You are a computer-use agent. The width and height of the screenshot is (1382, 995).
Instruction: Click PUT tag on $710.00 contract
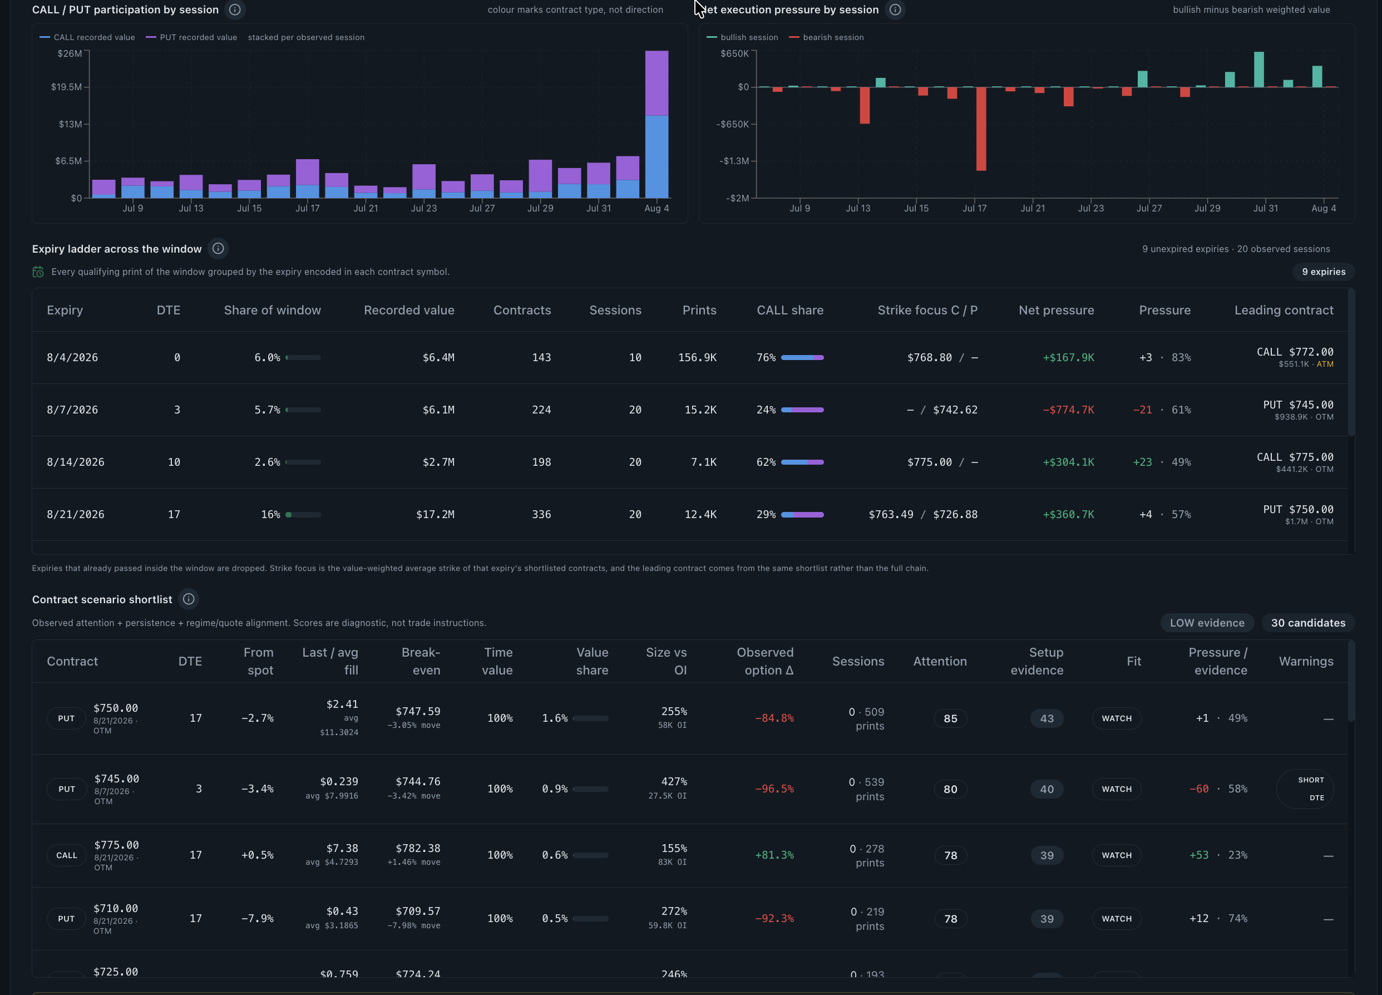click(x=66, y=919)
